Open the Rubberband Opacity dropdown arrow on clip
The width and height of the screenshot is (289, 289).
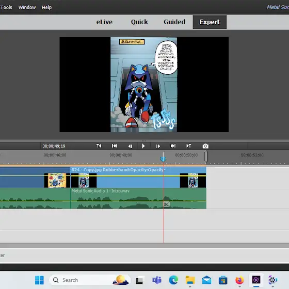(165, 170)
